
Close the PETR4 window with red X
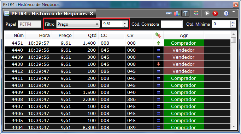pyautogui.click(x=236, y=5)
